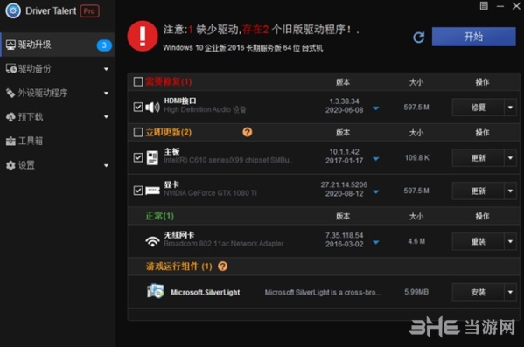Viewport: 524px width, 347px height.
Task: Click NVIDIA GeForce GTX 1080 Ti text
Action: [x=210, y=193]
